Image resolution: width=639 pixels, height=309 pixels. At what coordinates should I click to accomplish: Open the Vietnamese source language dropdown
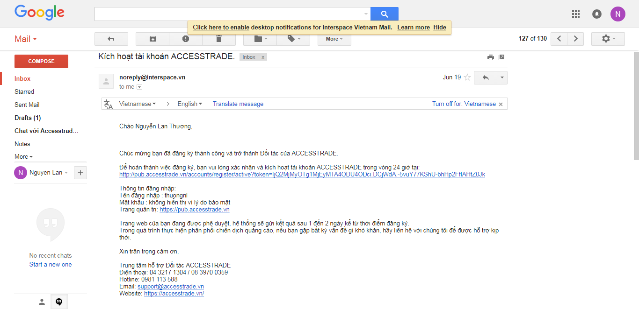click(x=138, y=104)
